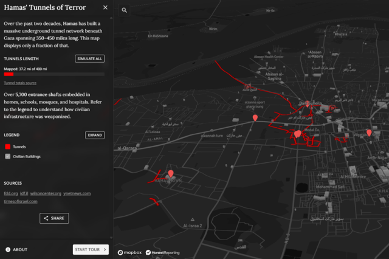
Task: Click the mapped tunnels progress bar
Action: (54, 74)
